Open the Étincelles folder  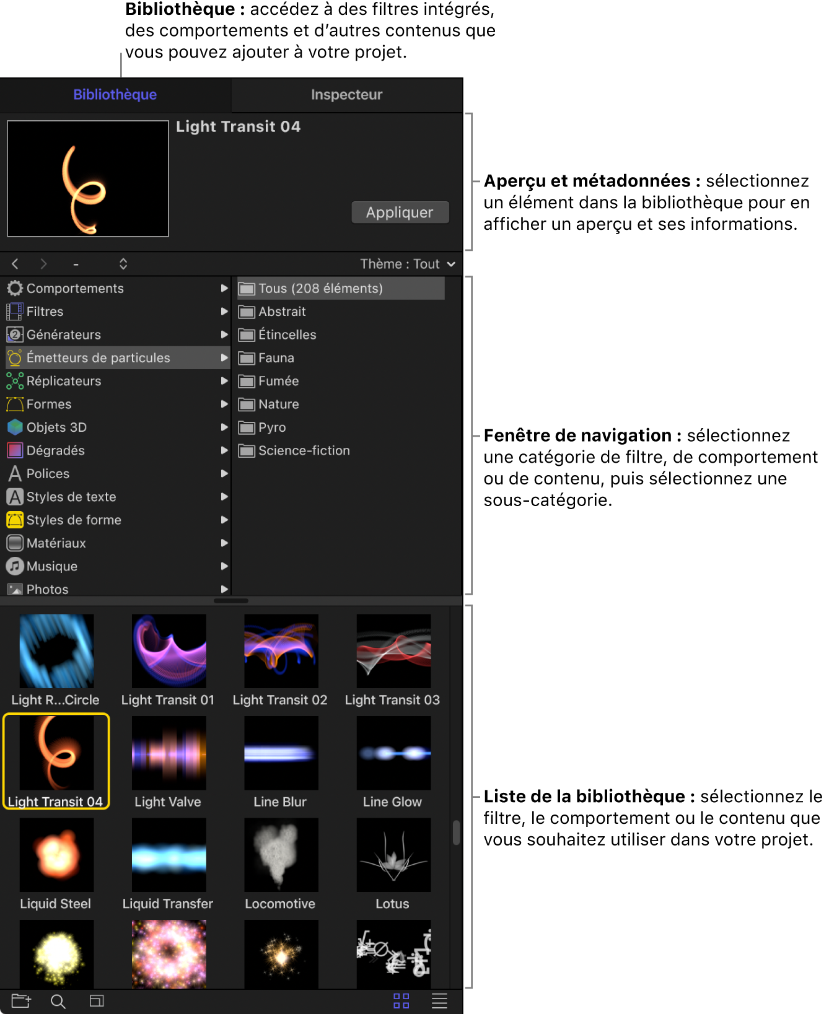(x=287, y=334)
